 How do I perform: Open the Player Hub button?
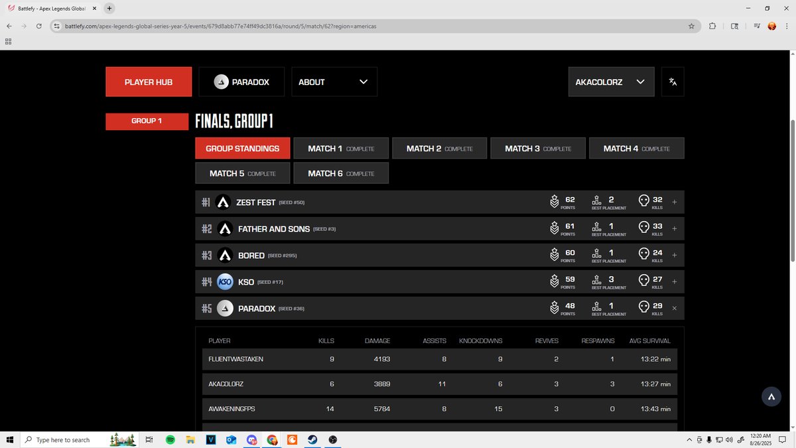coord(149,82)
